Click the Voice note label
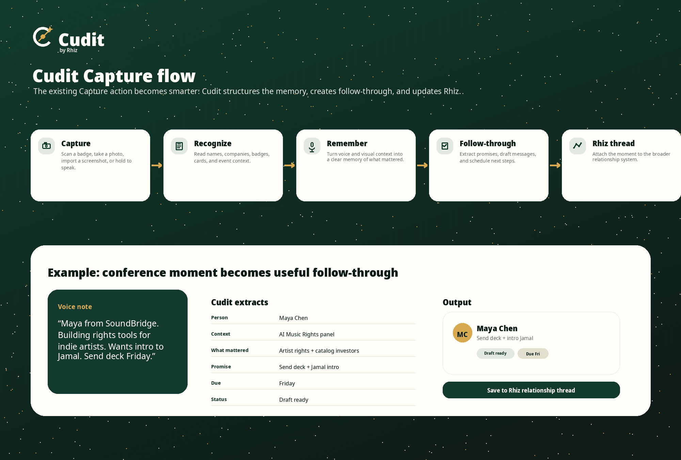The height and width of the screenshot is (460, 681). pyautogui.click(x=75, y=307)
